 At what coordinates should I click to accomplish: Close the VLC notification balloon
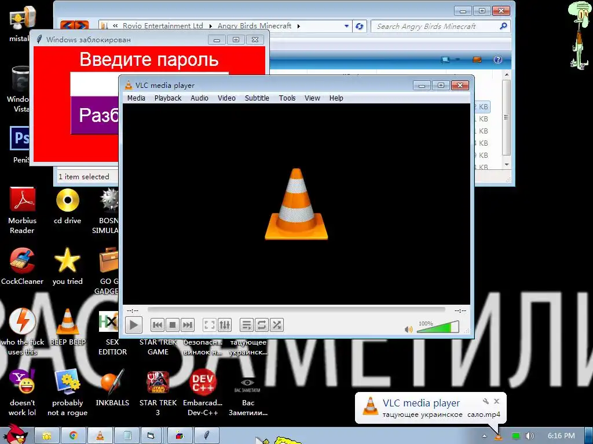pos(496,401)
